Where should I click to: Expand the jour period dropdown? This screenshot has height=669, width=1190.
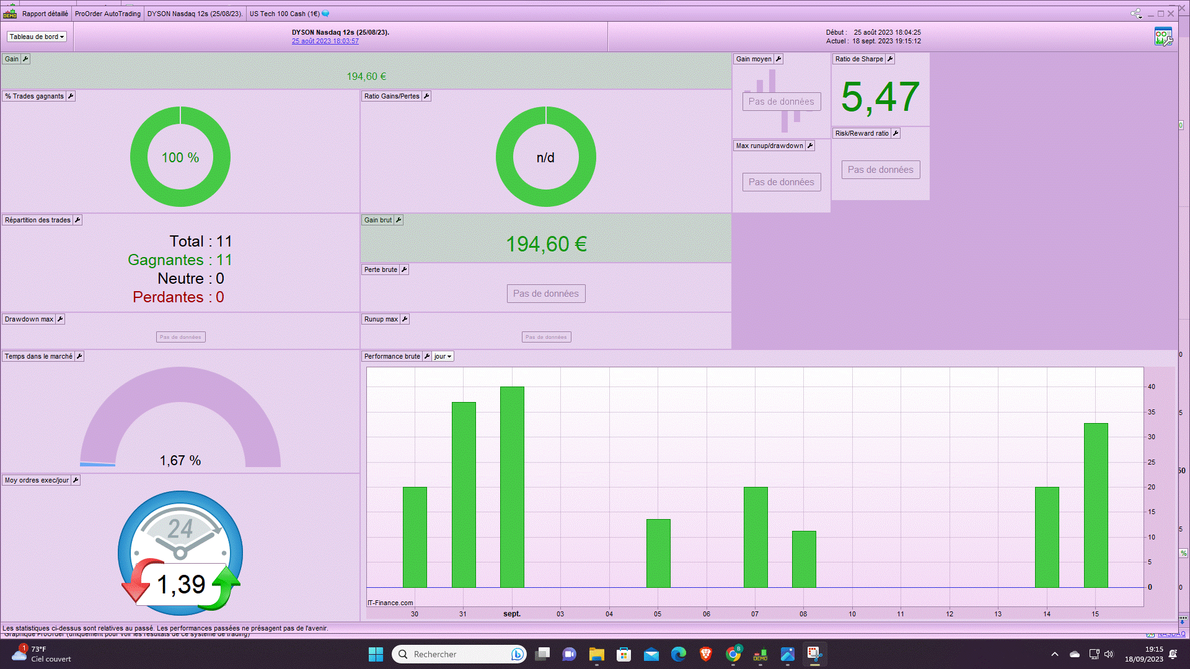click(443, 356)
